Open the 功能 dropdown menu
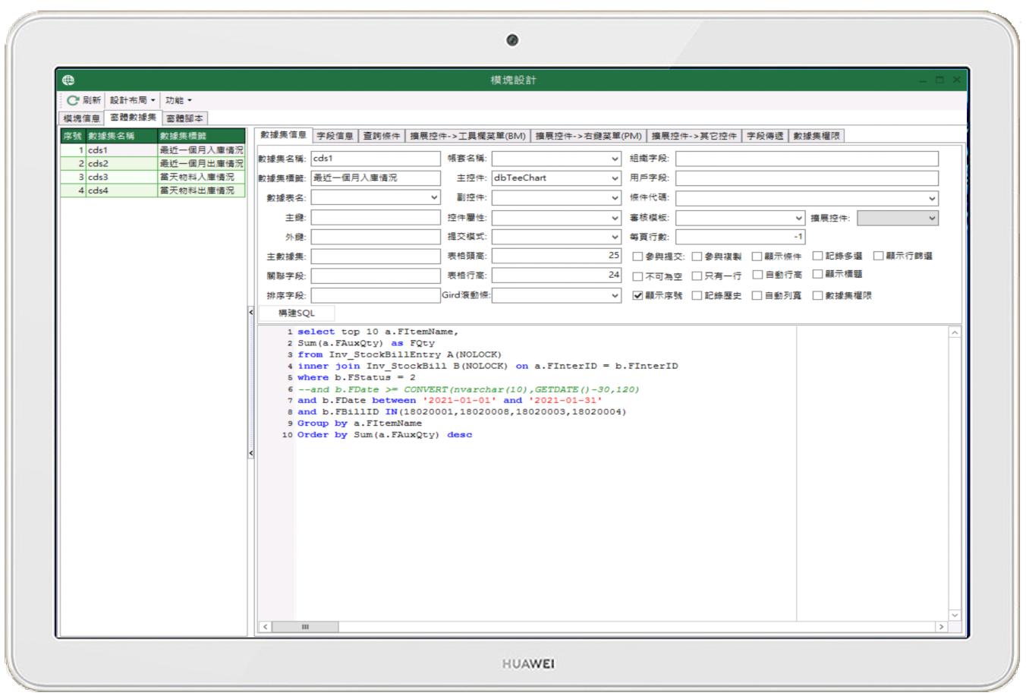The image size is (1026, 699). (178, 100)
